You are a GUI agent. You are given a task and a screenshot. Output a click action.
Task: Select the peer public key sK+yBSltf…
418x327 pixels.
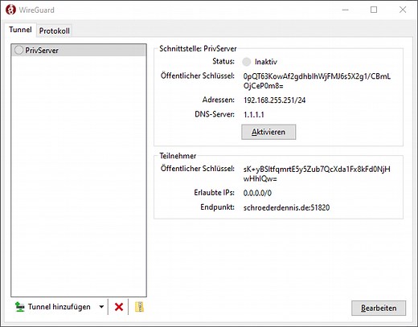(x=317, y=174)
